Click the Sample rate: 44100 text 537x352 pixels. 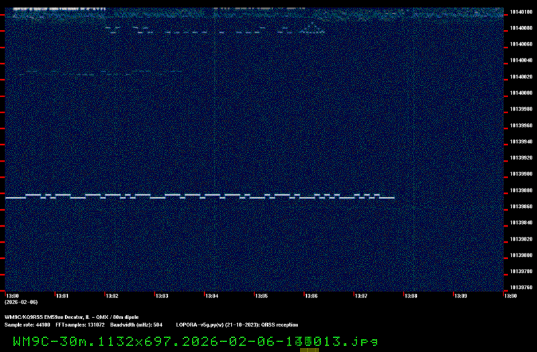click(x=22, y=325)
